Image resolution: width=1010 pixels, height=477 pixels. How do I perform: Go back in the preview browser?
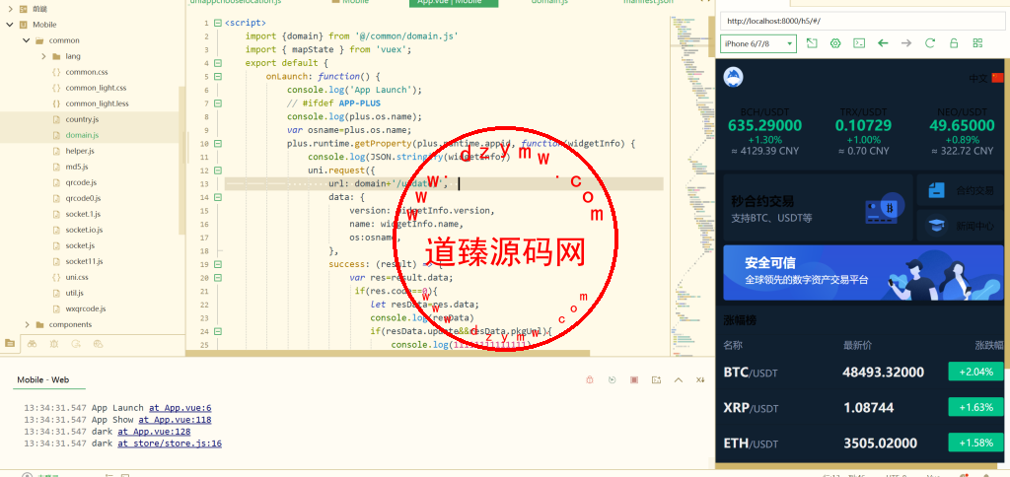coord(883,43)
